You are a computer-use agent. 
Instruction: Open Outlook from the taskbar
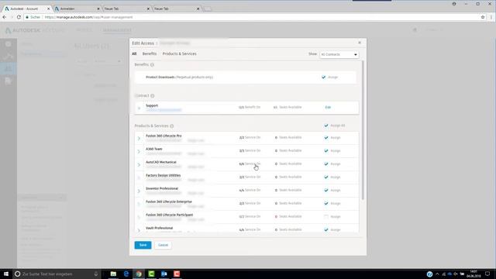coord(164,274)
